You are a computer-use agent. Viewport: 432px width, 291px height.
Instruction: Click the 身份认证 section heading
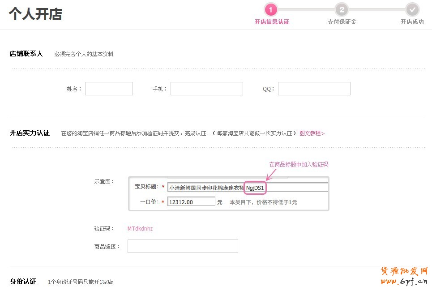(x=23, y=282)
